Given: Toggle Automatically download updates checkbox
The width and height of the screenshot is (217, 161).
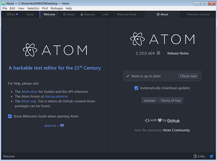Looking at the screenshot, I should 136,88.
